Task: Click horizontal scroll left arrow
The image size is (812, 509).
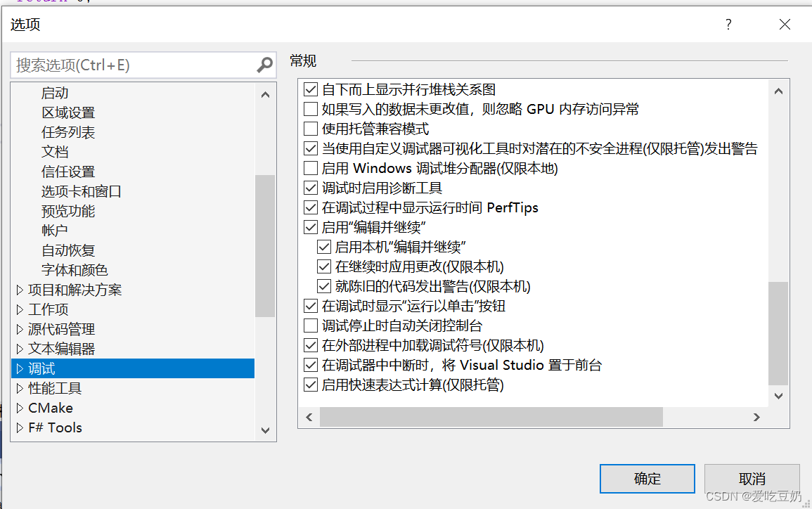Action: coord(309,417)
